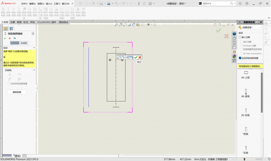Click the notch offset icon in popup toolbar
271x161 pixels.
click(x=128, y=58)
